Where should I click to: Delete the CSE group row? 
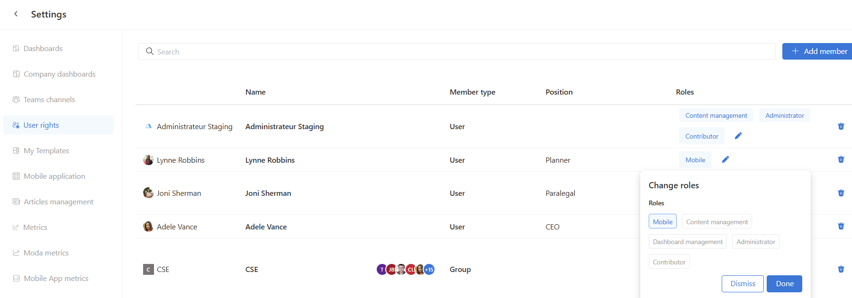coord(841,269)
